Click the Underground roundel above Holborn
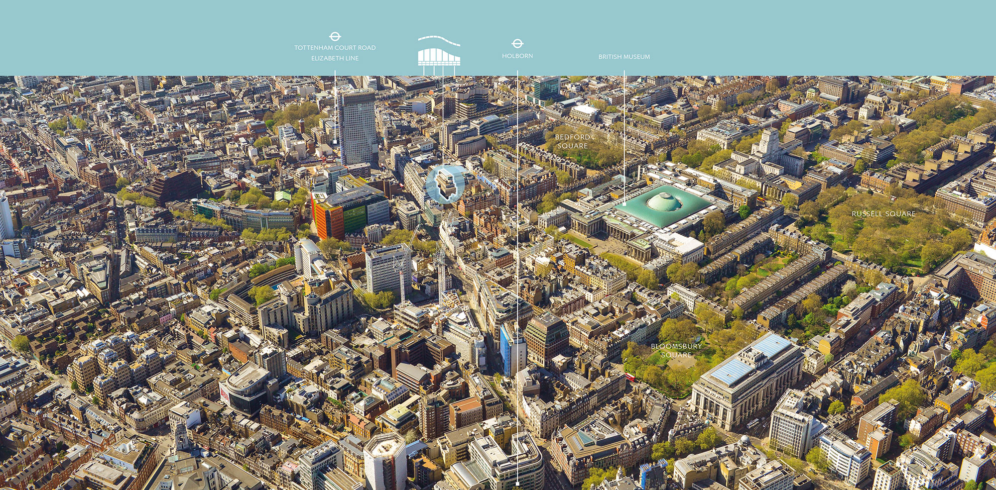 click(x=517, y=44)
